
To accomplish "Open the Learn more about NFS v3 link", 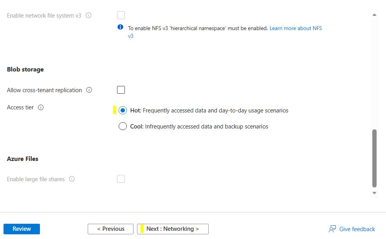I will (x=296, y=29).
